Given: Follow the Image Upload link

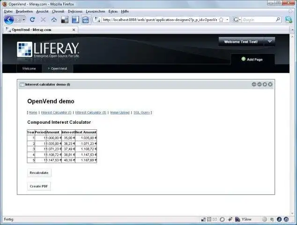Looking at the screenshot, I should tap(120, 112).
